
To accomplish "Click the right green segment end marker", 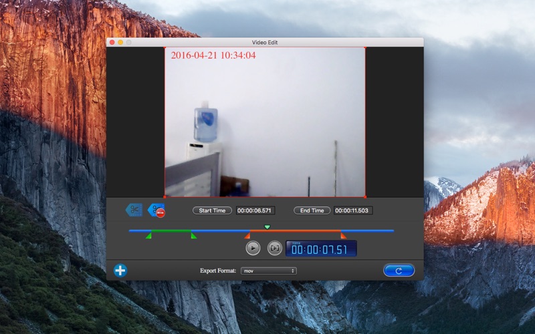I will click(194, 236).
